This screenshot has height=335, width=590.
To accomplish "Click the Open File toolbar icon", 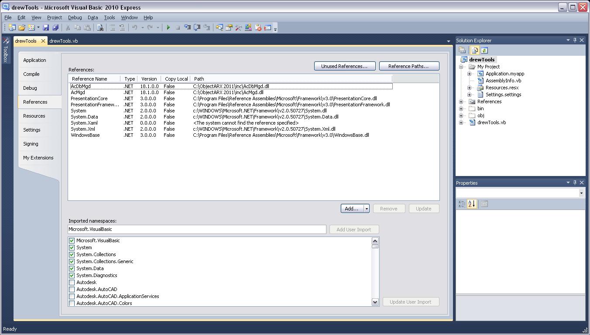I will tap(21, 27).
